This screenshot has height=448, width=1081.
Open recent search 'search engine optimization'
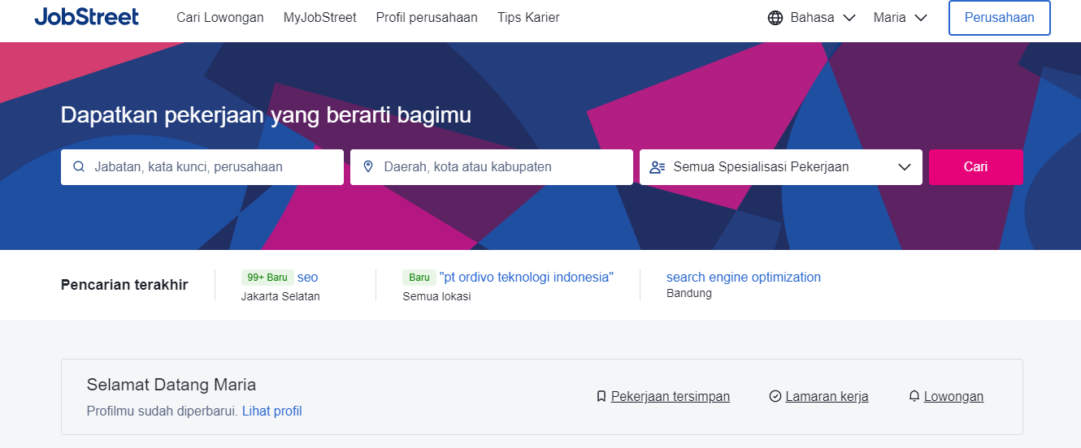[x=744, y=278]
